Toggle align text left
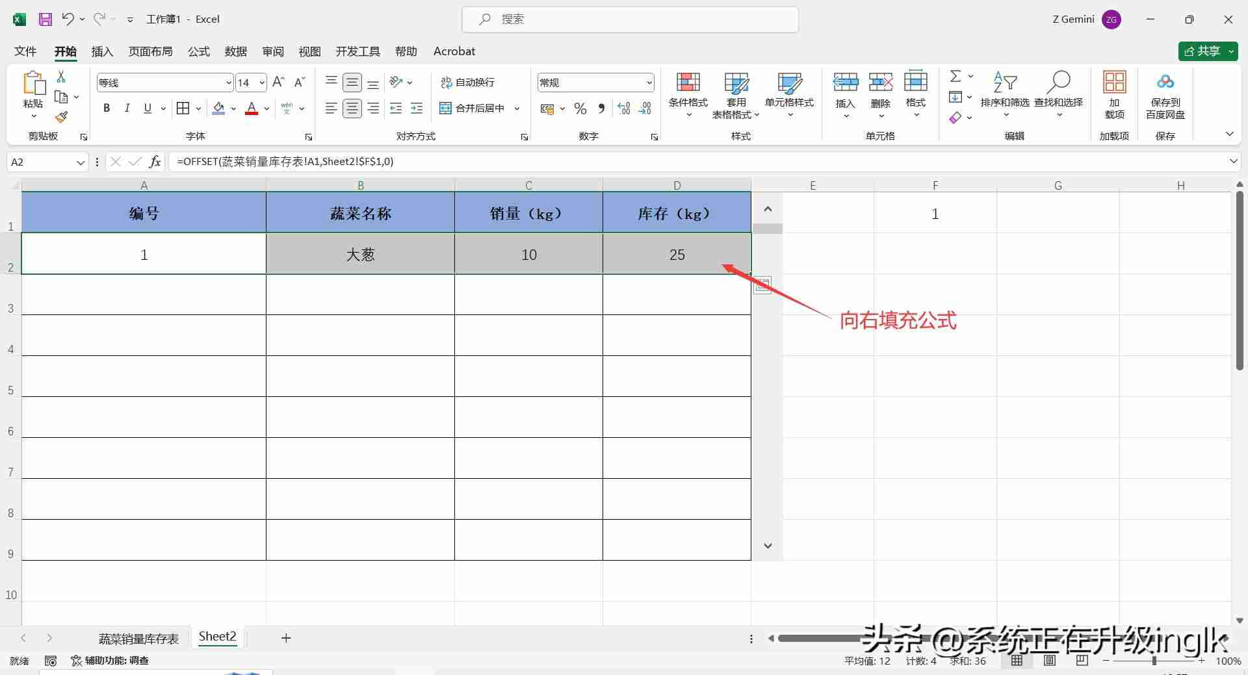Image resolution: width=1248 pixels, height=675 pixels. click(331, 108)
